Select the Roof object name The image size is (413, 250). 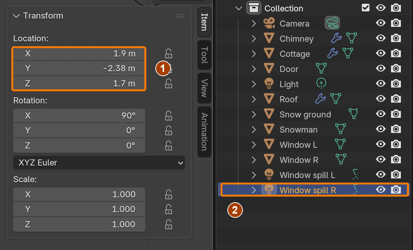click(288, 99)
